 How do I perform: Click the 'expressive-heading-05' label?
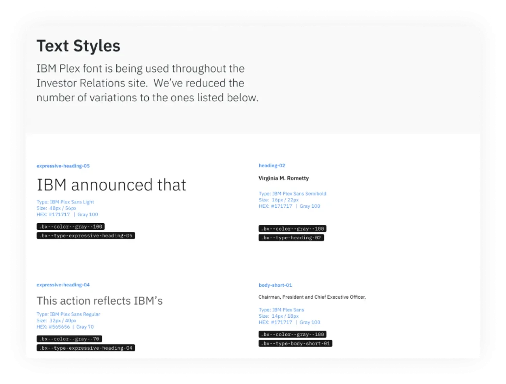[x=63, y=166]
